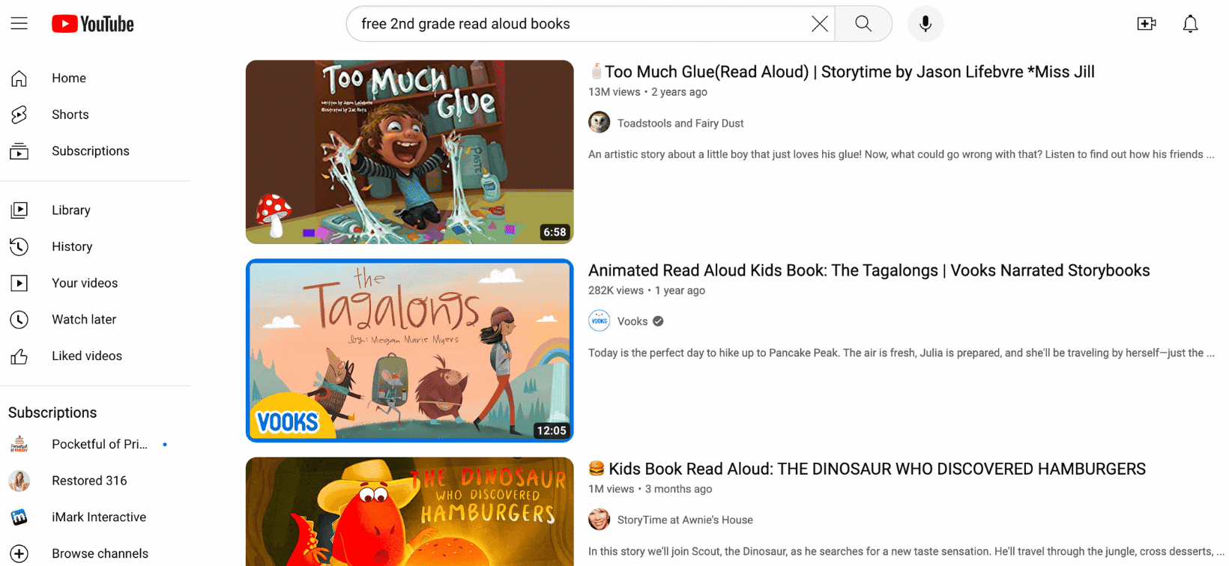The image size is (1229, 566).
Task: Open the Dinosaur Who Discovered Hamburgers title
Action: point(867,469)
